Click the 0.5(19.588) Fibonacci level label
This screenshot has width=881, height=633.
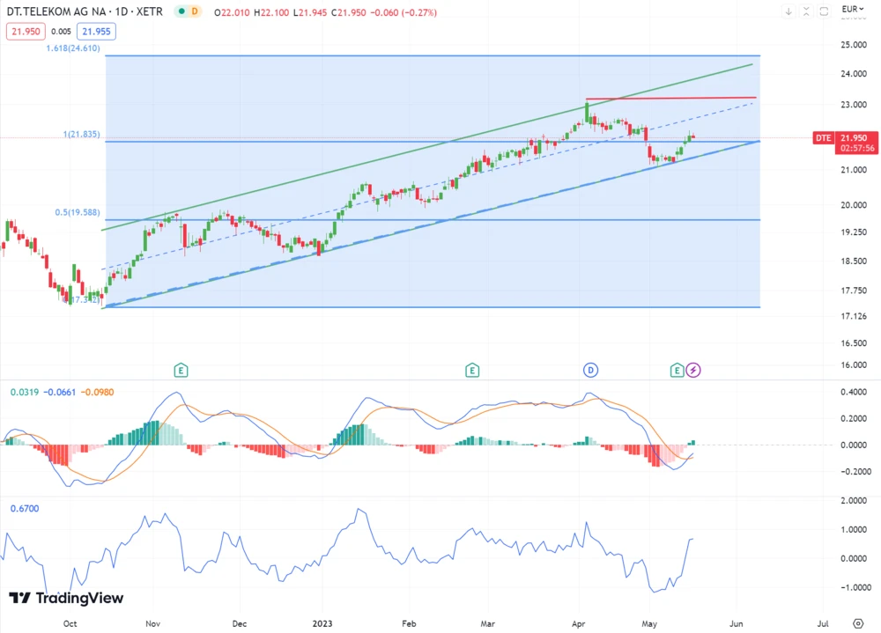coord(78,212)
